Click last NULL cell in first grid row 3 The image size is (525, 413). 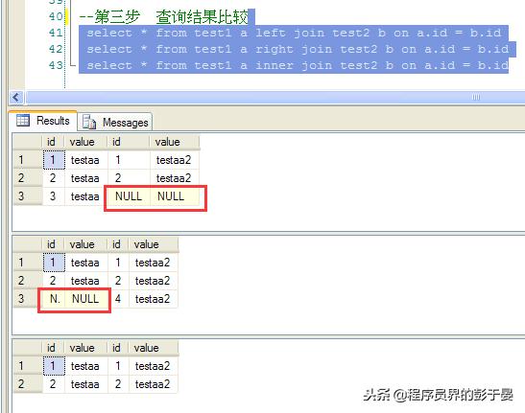click(x=174, y=196)
